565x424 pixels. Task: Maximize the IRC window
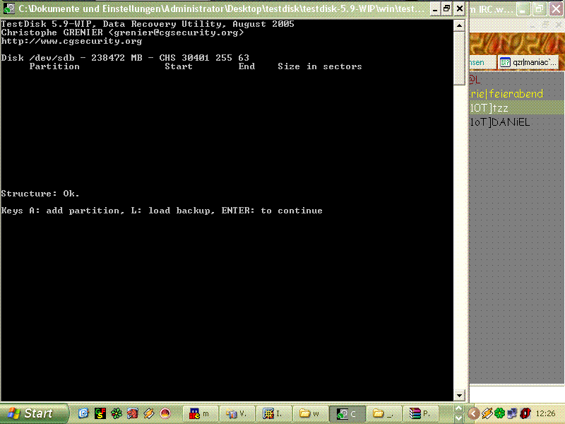(539, 9)
